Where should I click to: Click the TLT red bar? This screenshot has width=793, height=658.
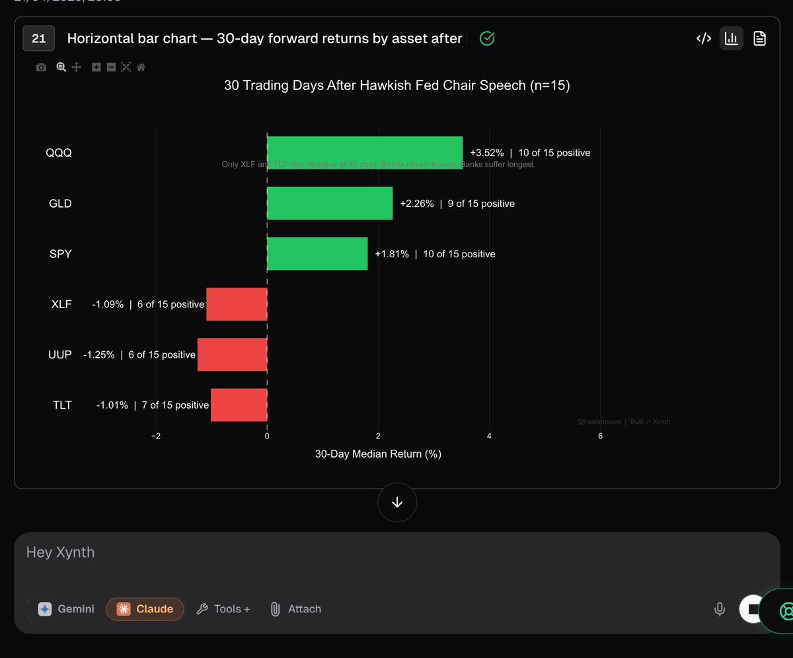(x=239, y=405)
